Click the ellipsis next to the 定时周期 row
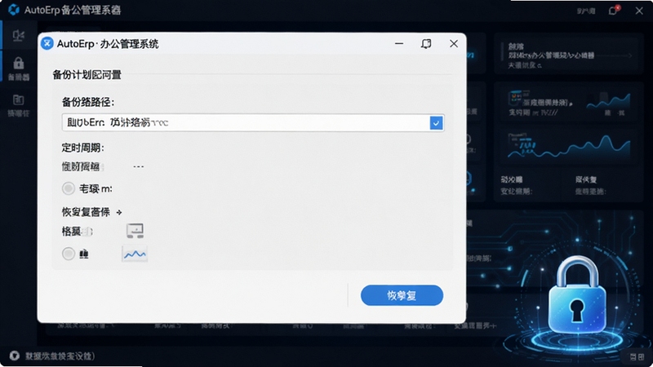The image size is (653, 367). (138, 166)
